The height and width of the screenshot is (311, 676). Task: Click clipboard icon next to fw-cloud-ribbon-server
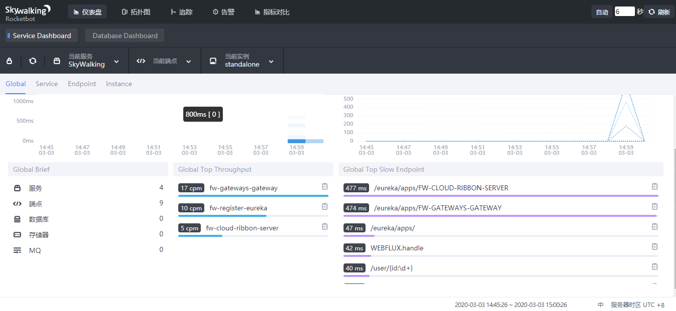point(324,227)
